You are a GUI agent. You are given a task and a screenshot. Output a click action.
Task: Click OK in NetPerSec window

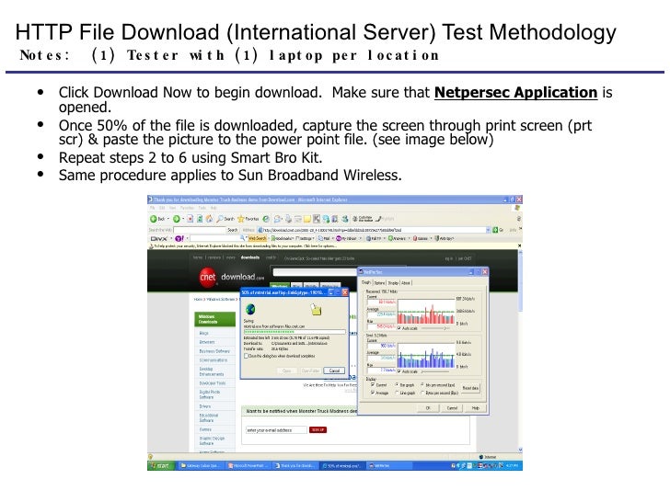[x=428, y=408]
